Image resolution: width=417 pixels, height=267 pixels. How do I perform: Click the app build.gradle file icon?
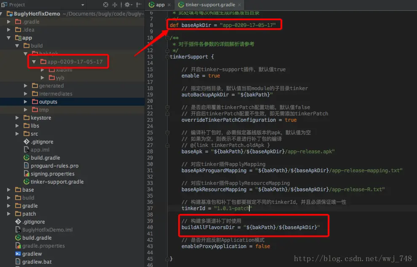click(27, 158)
